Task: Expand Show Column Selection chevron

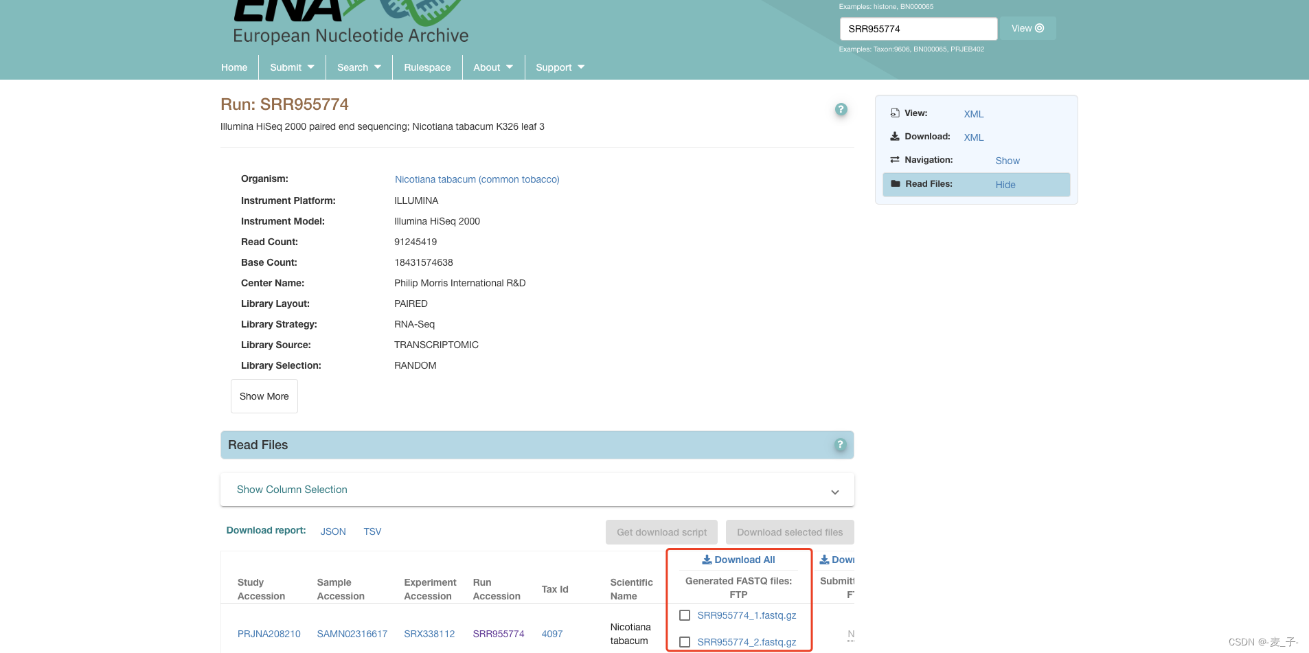Action: pos(835,492)
